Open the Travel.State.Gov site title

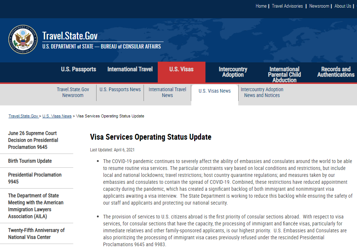click(x=70, y=36)
